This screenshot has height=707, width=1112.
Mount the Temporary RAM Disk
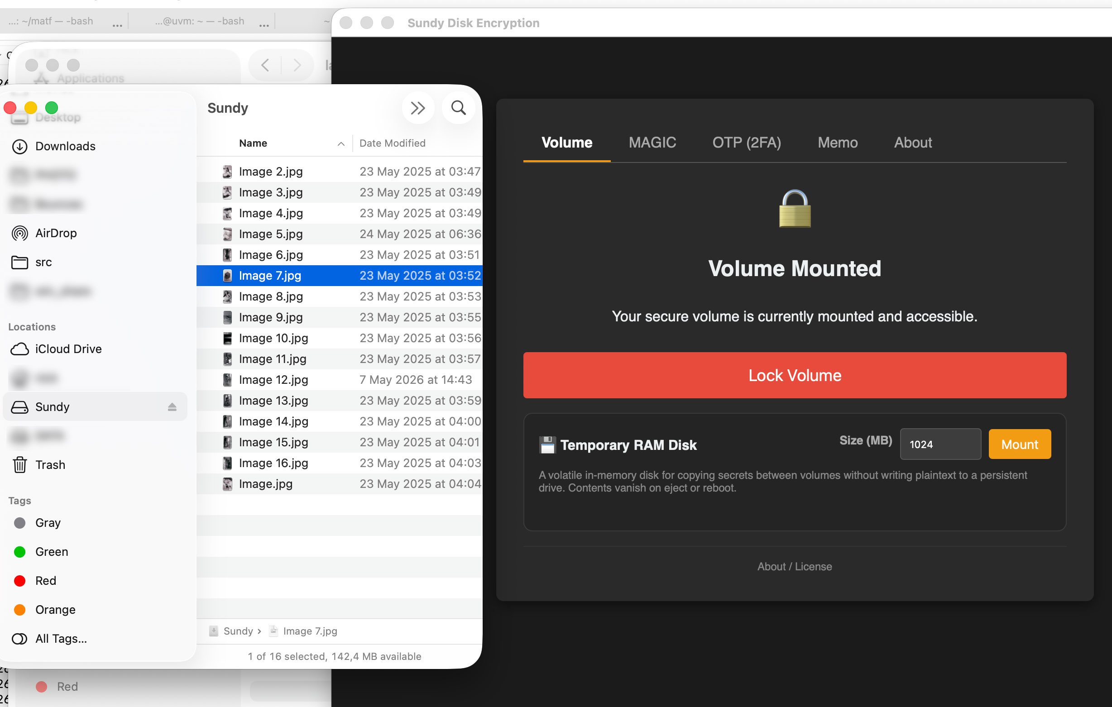[1019, 444]
